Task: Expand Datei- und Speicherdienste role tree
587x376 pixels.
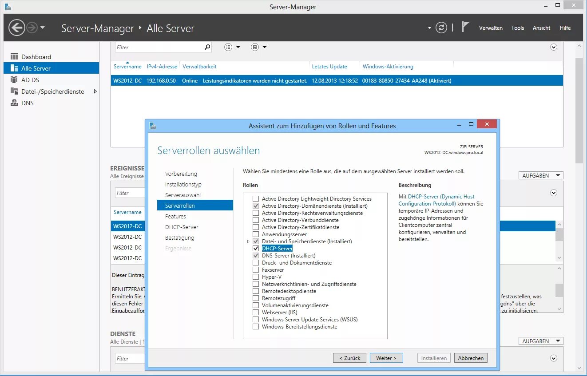Action: pyautogui.click(x=248, y=241)
